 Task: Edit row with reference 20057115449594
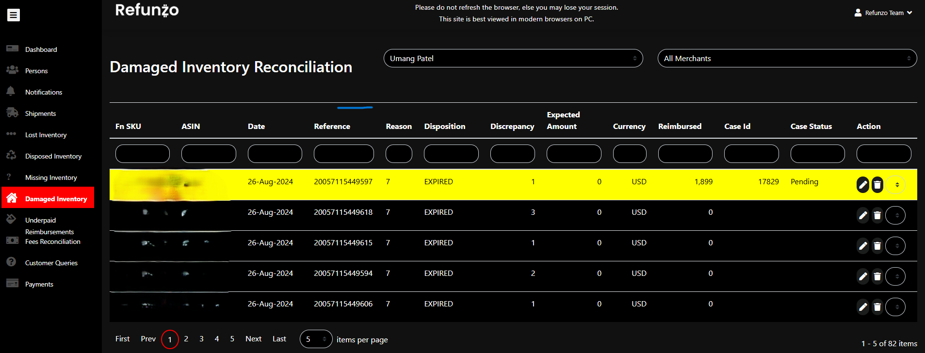(x=863, y=276)
